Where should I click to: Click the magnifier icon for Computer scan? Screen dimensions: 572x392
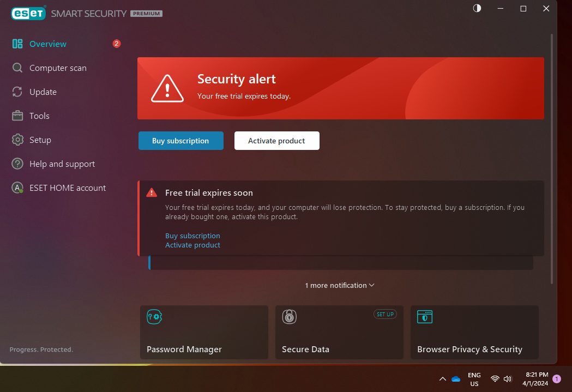coord(17,68)
